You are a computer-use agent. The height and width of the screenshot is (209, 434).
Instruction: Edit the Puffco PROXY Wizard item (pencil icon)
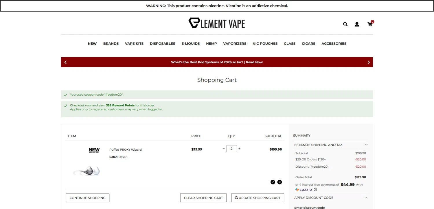pos(273,182)
